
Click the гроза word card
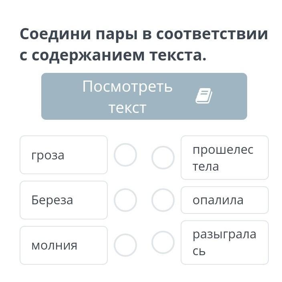(x=64, y=155)
